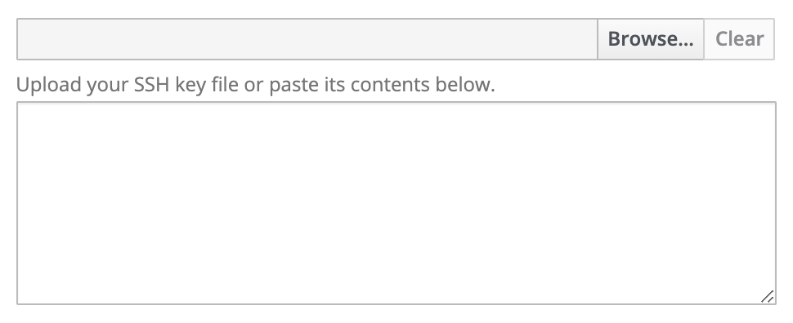Screen dimensions: 793x323
Task: Activate the bold Browse... control
Action: point(651,39)
